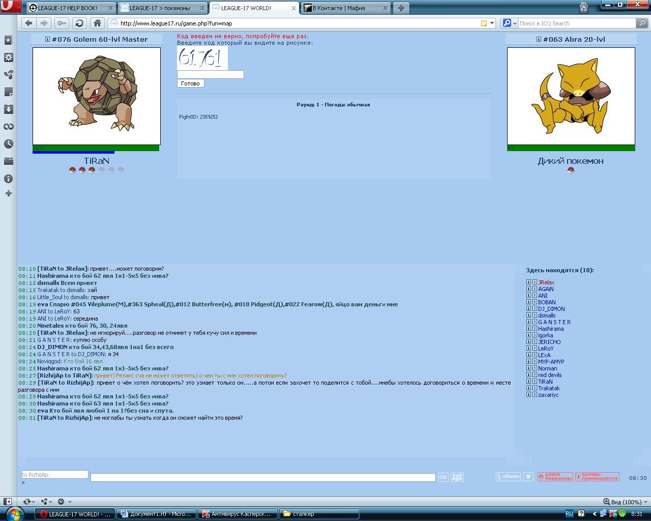Open Windows folder panel in sidebar
Viewport: 651px width, 521px height.
pyautogui.click(x=8, y=161)
